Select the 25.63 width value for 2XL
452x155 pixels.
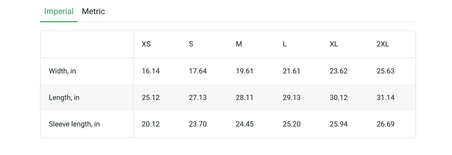(385, 71)
